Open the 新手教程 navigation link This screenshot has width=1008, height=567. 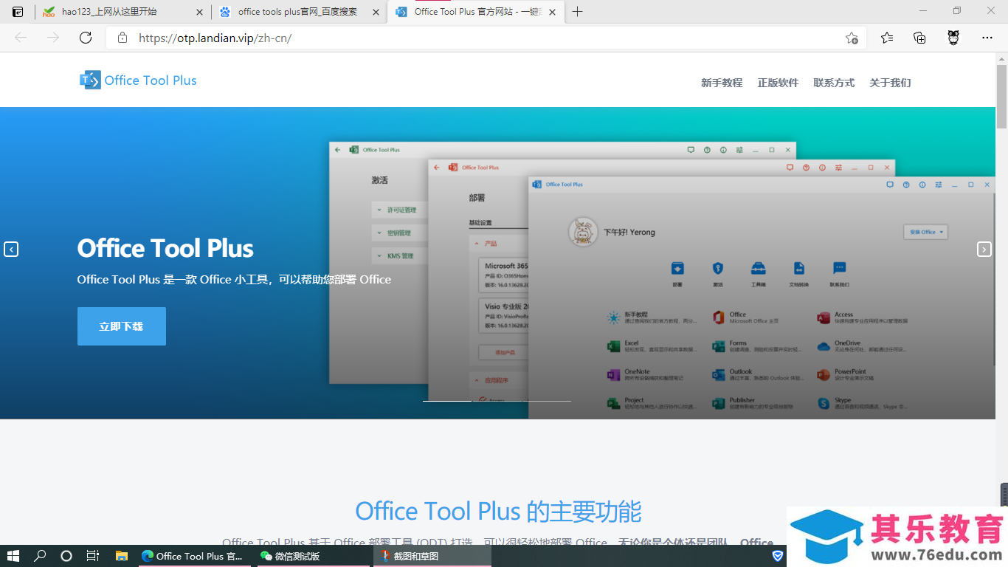[722, 83]
